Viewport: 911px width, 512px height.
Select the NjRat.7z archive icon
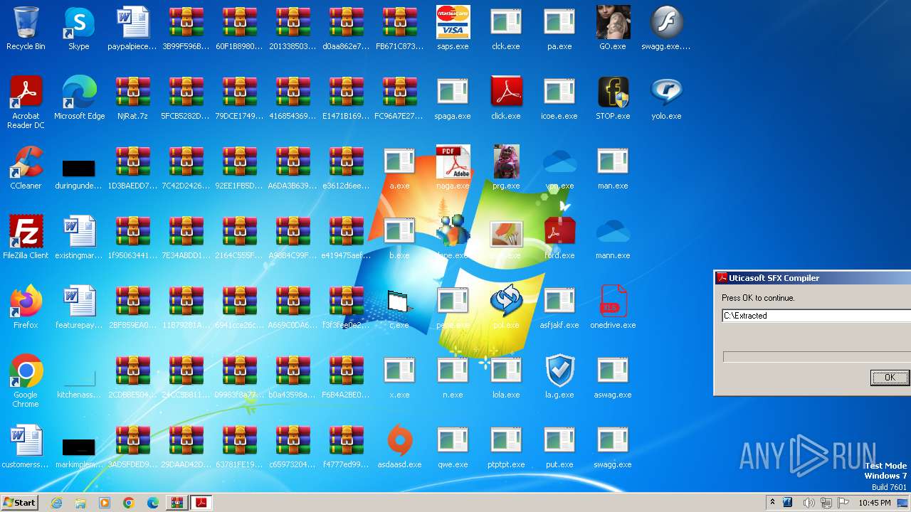pos(132,92)
